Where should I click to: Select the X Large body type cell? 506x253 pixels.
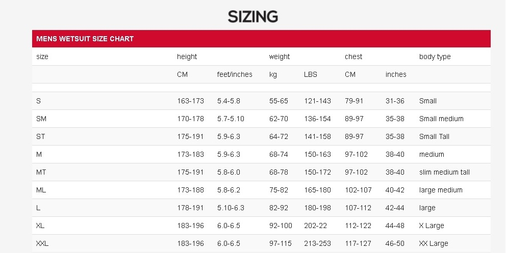click(x=432, y=226)
